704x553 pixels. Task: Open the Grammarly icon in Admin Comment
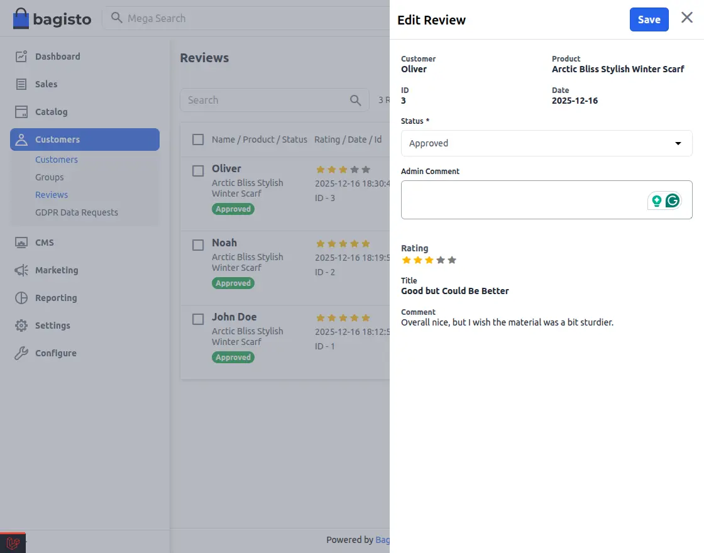[673, 200]
